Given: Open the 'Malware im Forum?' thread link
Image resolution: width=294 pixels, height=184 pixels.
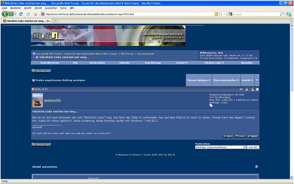Looking at the screenshot, I should click(129, 155).
